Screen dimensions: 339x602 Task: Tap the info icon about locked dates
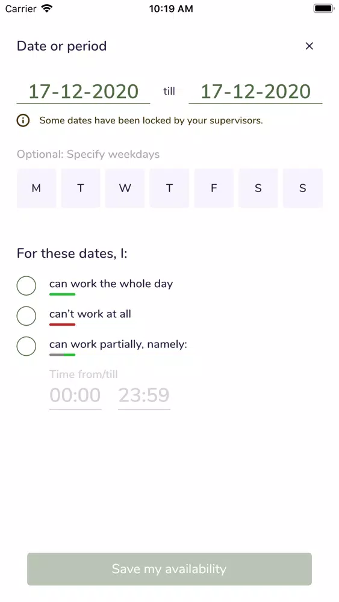coord(23,120)
